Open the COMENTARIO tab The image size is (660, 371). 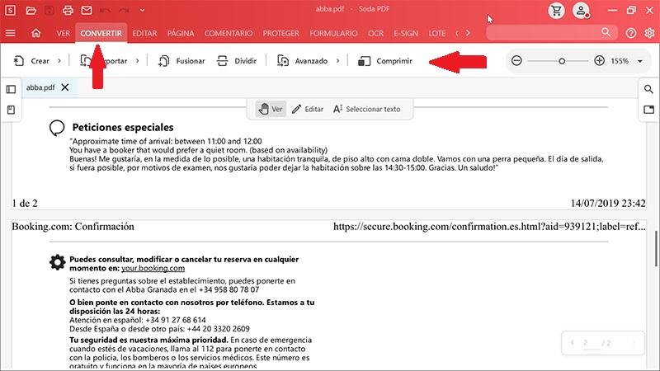coord(229,33)
